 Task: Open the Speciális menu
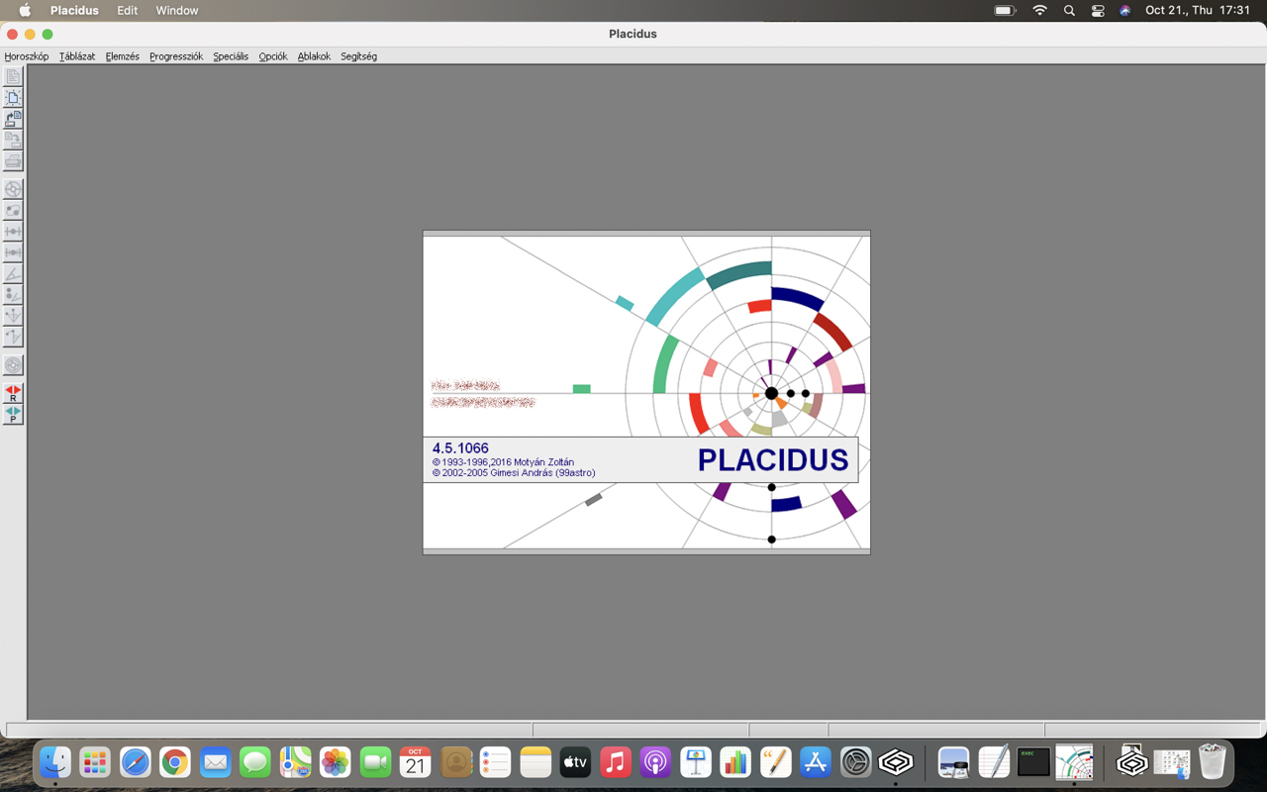point(231,56)
